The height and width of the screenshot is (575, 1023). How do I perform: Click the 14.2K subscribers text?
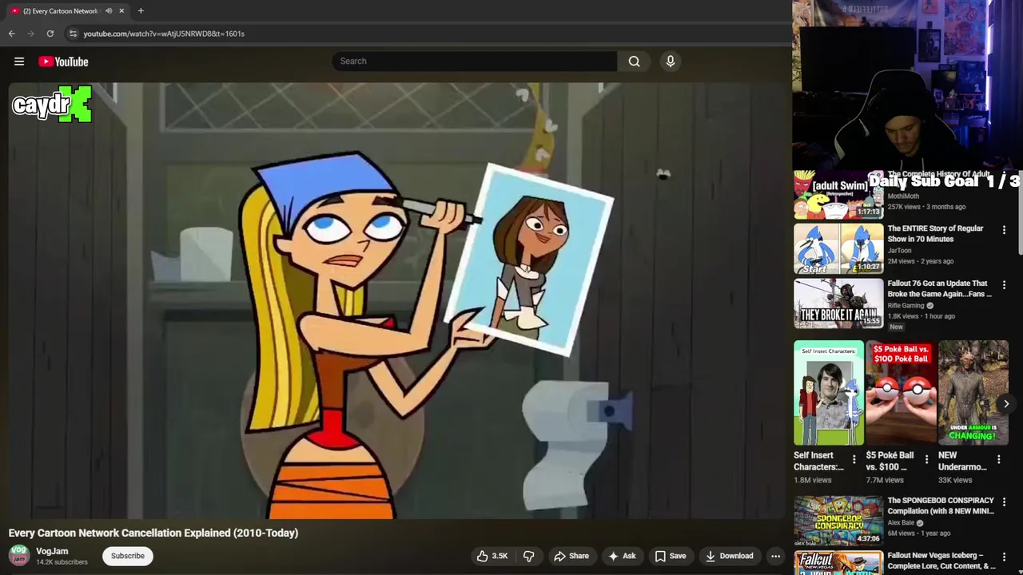62,562
